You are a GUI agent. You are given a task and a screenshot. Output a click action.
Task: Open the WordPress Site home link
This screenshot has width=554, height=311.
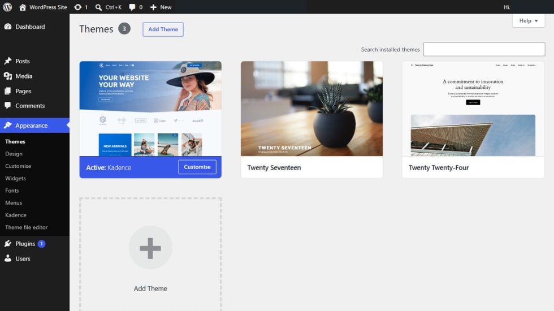point(43,7)
